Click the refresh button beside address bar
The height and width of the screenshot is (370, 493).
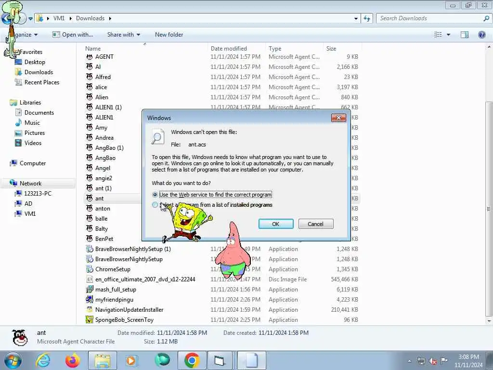pos(367,19)
